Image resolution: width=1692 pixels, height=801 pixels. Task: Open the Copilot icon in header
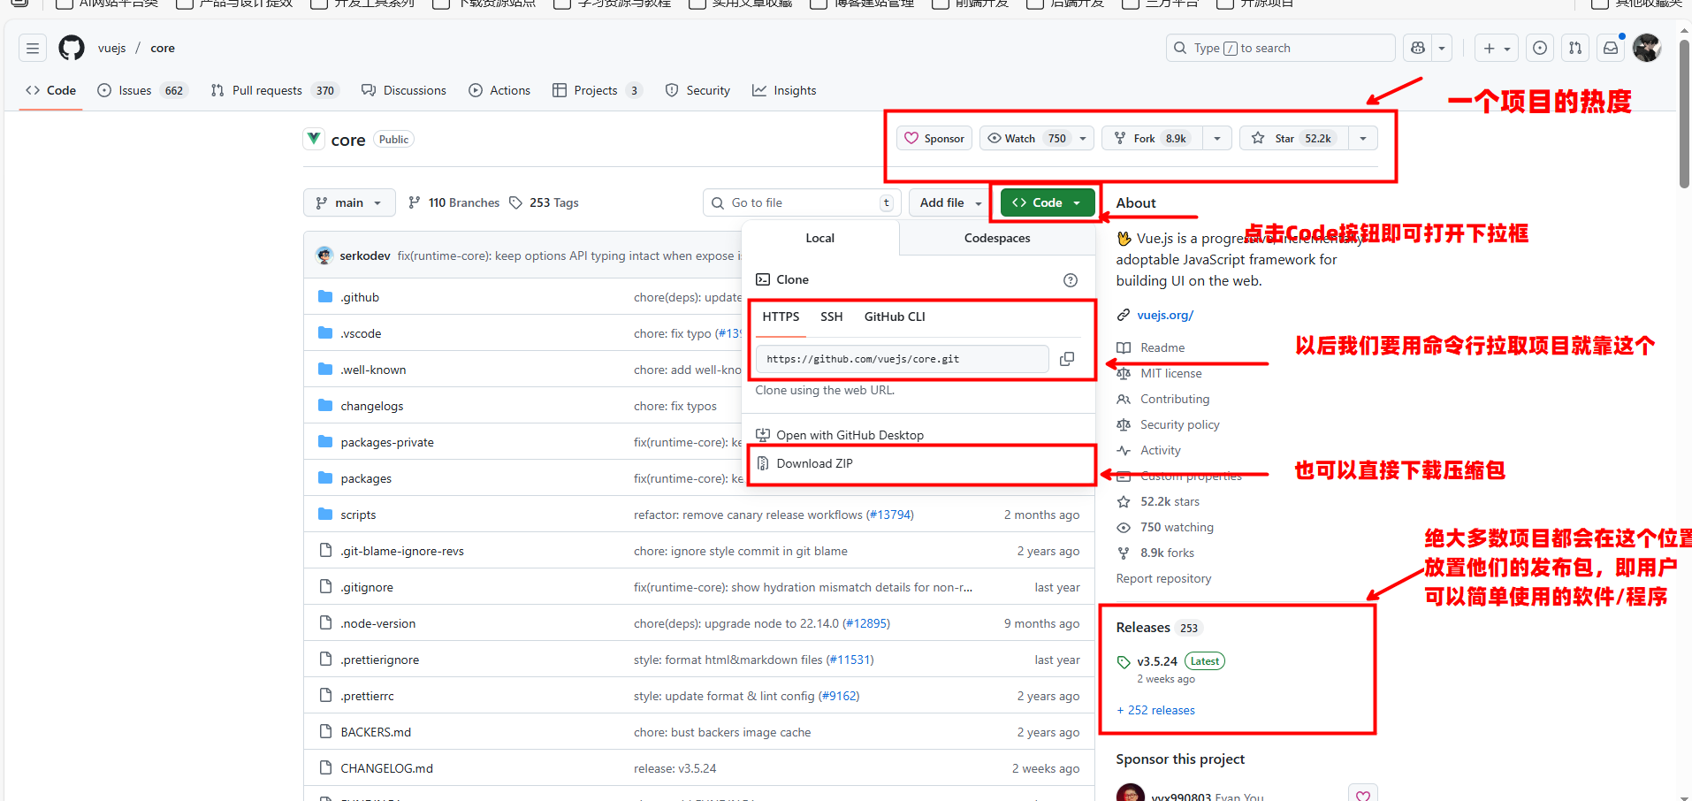[x=1418, y=48]
